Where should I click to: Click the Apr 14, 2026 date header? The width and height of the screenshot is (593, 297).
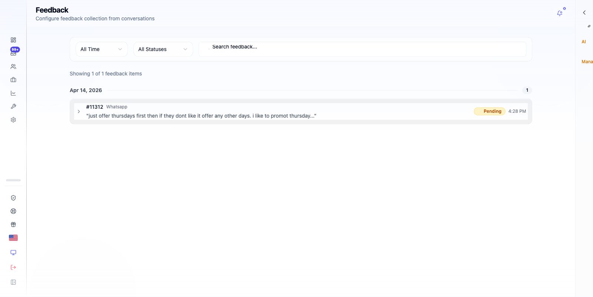[x=86, y=90]
